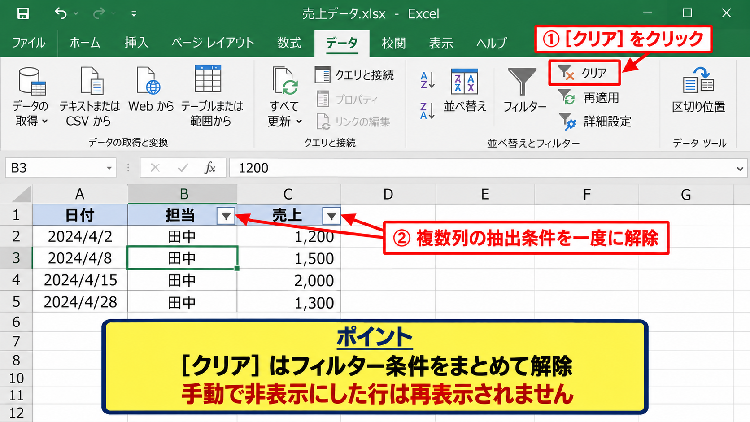Viewport: 750px width, 422px height.
Task: Expand the formula bar chevron
Action: (740, 169)
